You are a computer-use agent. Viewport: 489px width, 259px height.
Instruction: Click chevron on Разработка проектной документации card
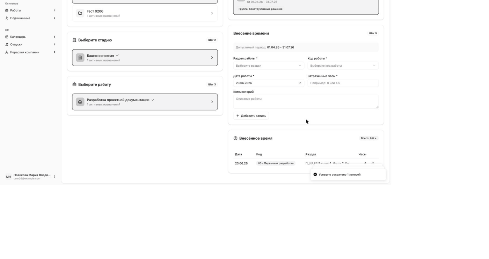(212, 102)
